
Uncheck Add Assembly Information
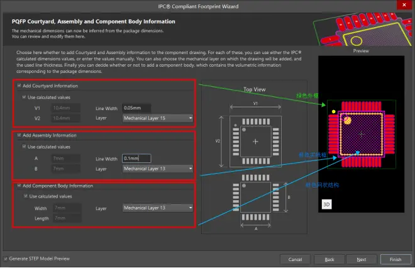(x=19, y=135)
